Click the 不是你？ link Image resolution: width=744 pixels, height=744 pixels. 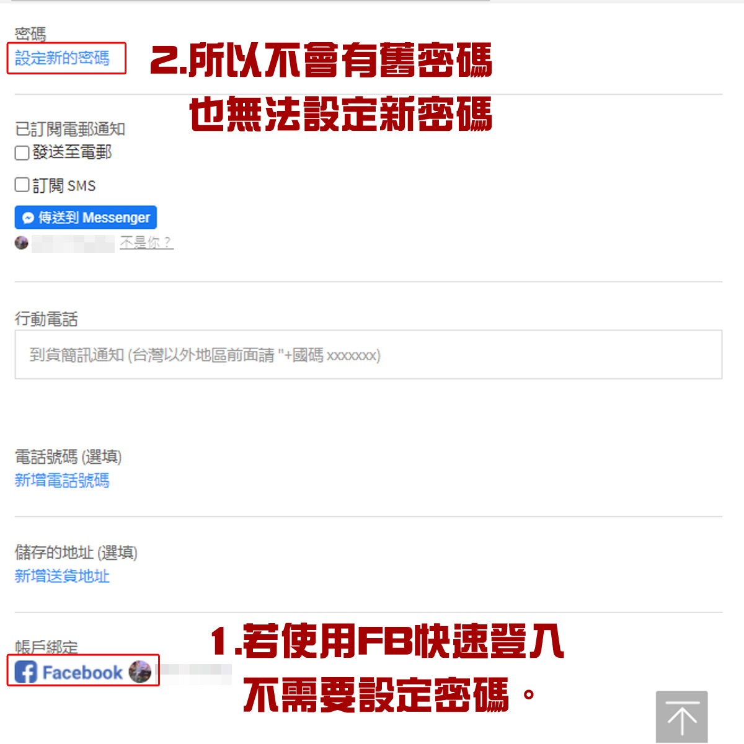click(146, 242)
